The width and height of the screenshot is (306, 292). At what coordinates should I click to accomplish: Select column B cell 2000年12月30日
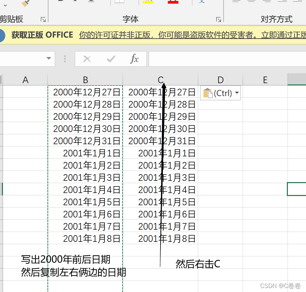pos(85,128)
